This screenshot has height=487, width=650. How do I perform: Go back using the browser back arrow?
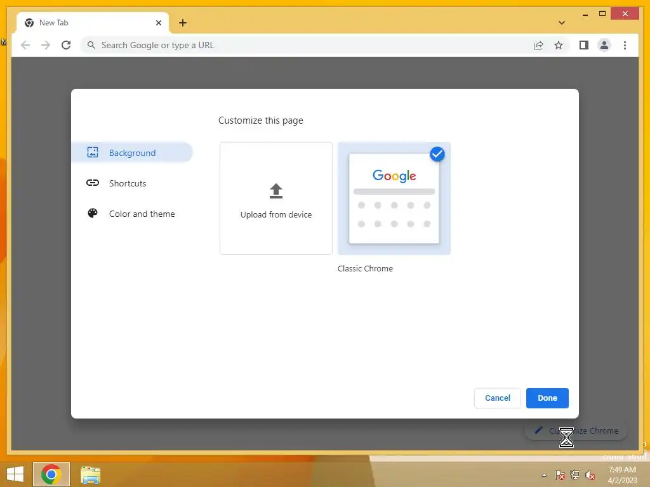[x=25, y=45]
